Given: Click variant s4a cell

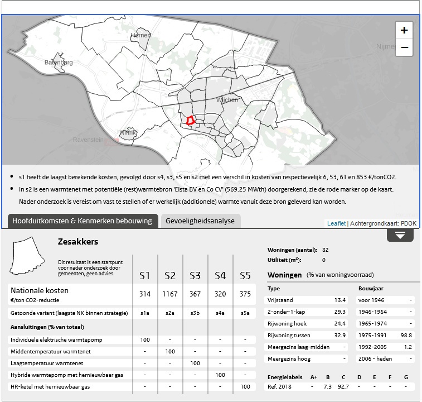Looking at the screenshot, I should click(x=220, y=313).
